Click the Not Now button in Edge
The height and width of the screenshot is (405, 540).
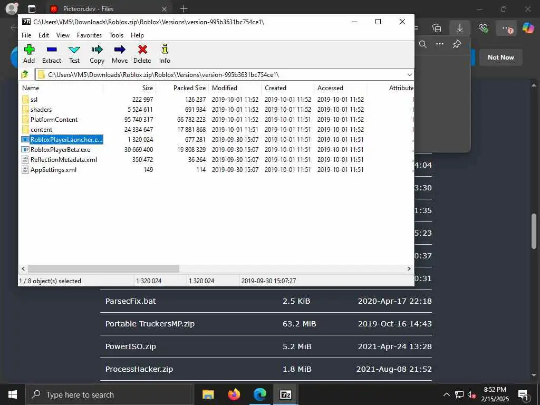pyautogui.click(x=501, y=57)
